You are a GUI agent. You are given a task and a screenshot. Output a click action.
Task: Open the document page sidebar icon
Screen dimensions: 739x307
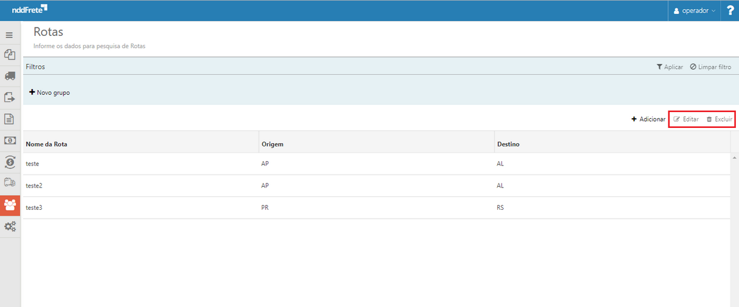pyautogui.click(x=10, y=119)
